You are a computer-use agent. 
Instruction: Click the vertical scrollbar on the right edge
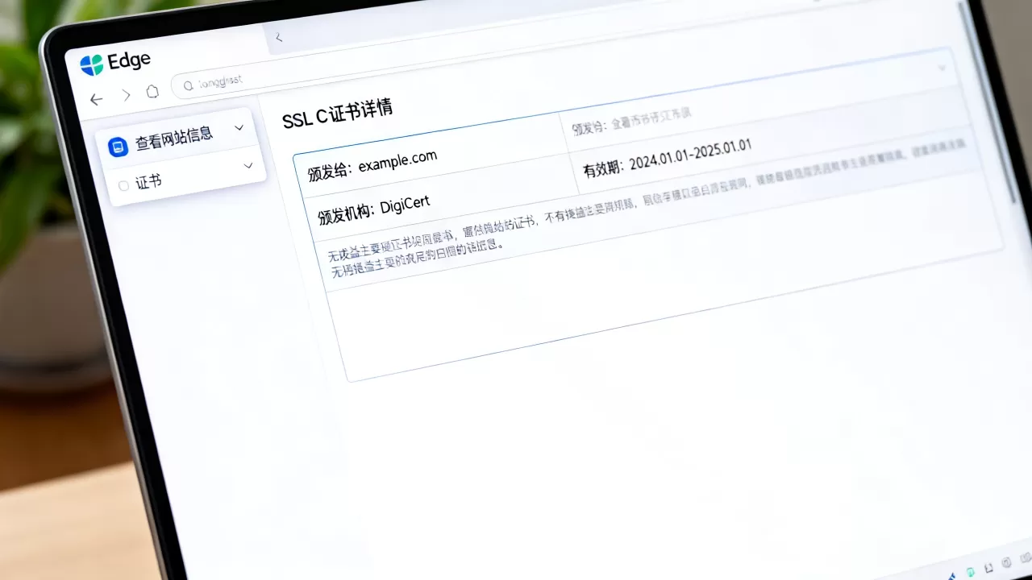(x=989, y=103)
